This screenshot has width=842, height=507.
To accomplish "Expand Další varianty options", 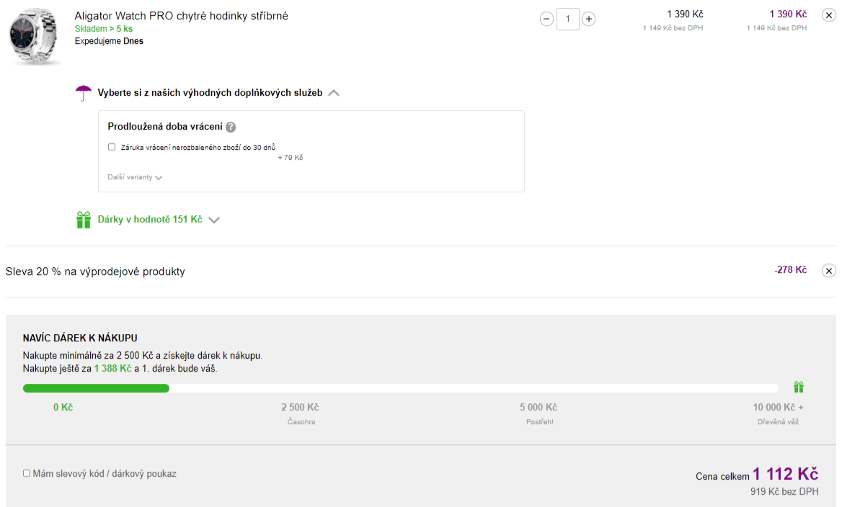I will (x=135, y=177).
